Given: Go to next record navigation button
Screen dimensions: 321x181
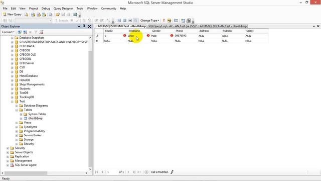Looking at the screenshot, I should click(128, 172).
